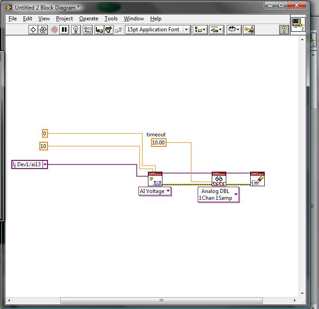The height and width of the screenshot is (309, 319).
Task: Click the timeout constant 10.00
Action: click(158, 143)
